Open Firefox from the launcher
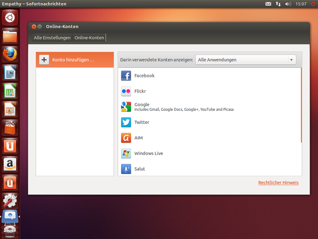Image resolution: width=318 pixels, height=239 pixels. click(10, 54)
